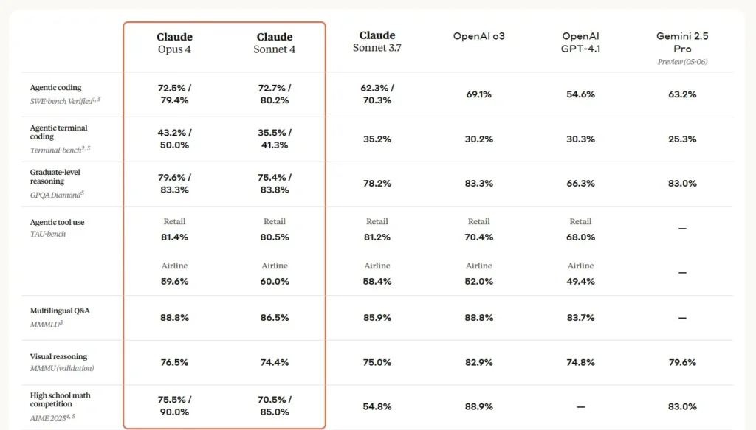Select the SWE-bench Verified benchmark name
Viewport: 756px width, 430px height.
(x=64, y=100)
